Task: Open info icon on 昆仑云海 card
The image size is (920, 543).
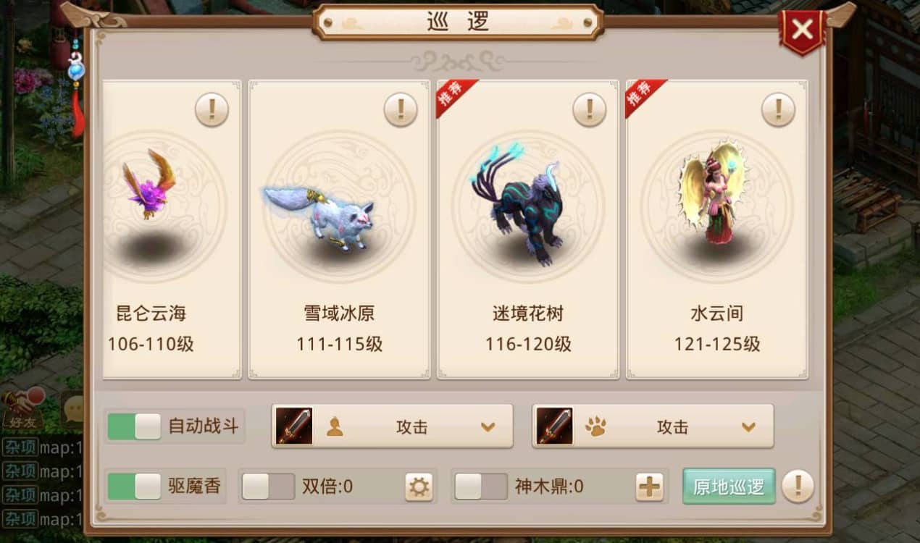Action: (212, 110)
